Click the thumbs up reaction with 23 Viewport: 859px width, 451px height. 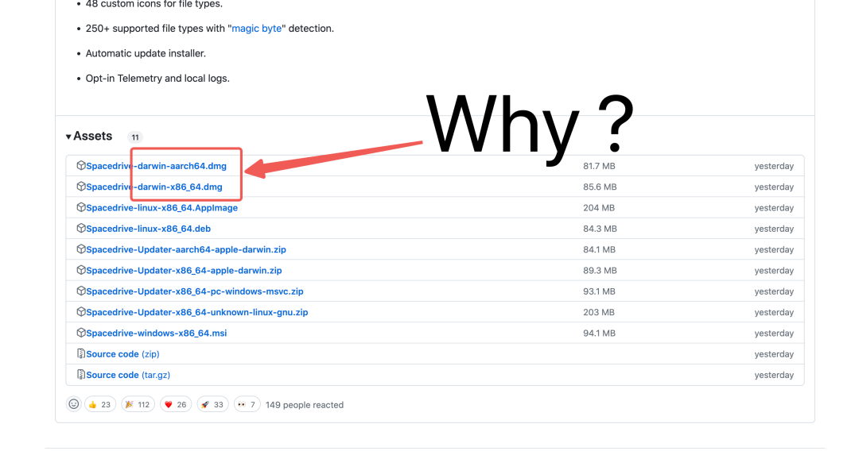[x=99, y=404]
